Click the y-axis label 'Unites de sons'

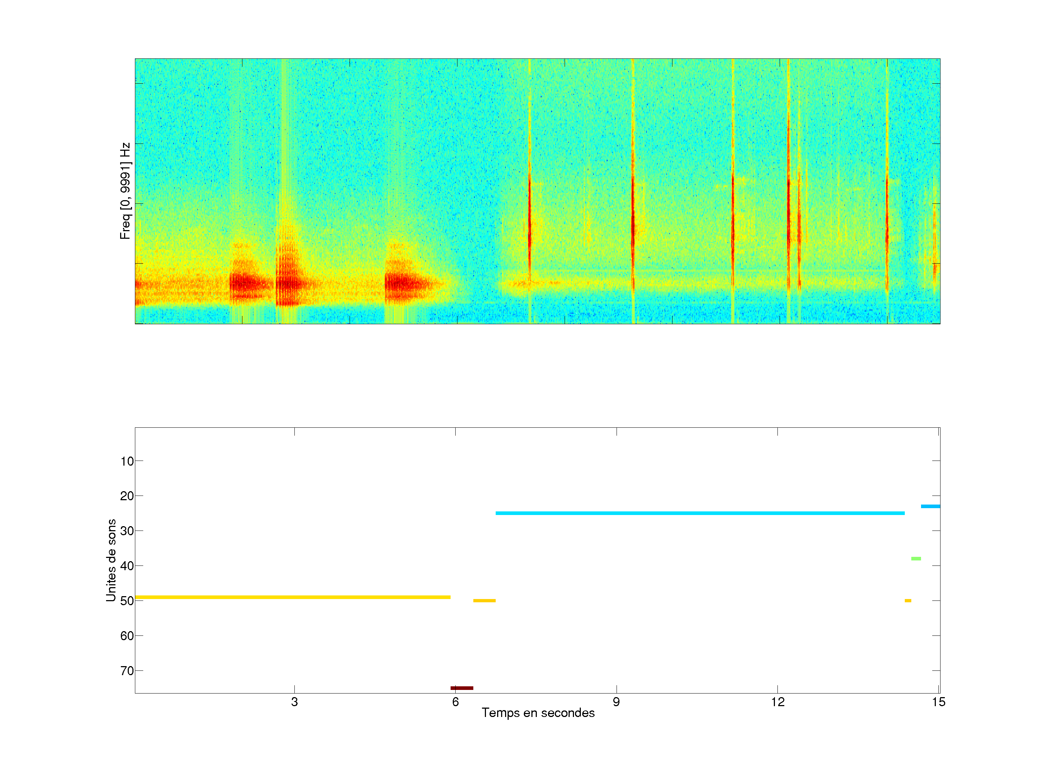tap(111, 560)
